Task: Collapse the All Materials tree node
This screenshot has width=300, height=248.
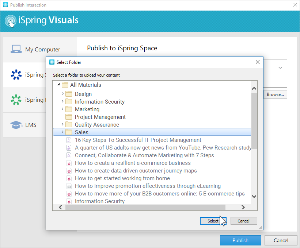Action: click(x=58, y=84)
